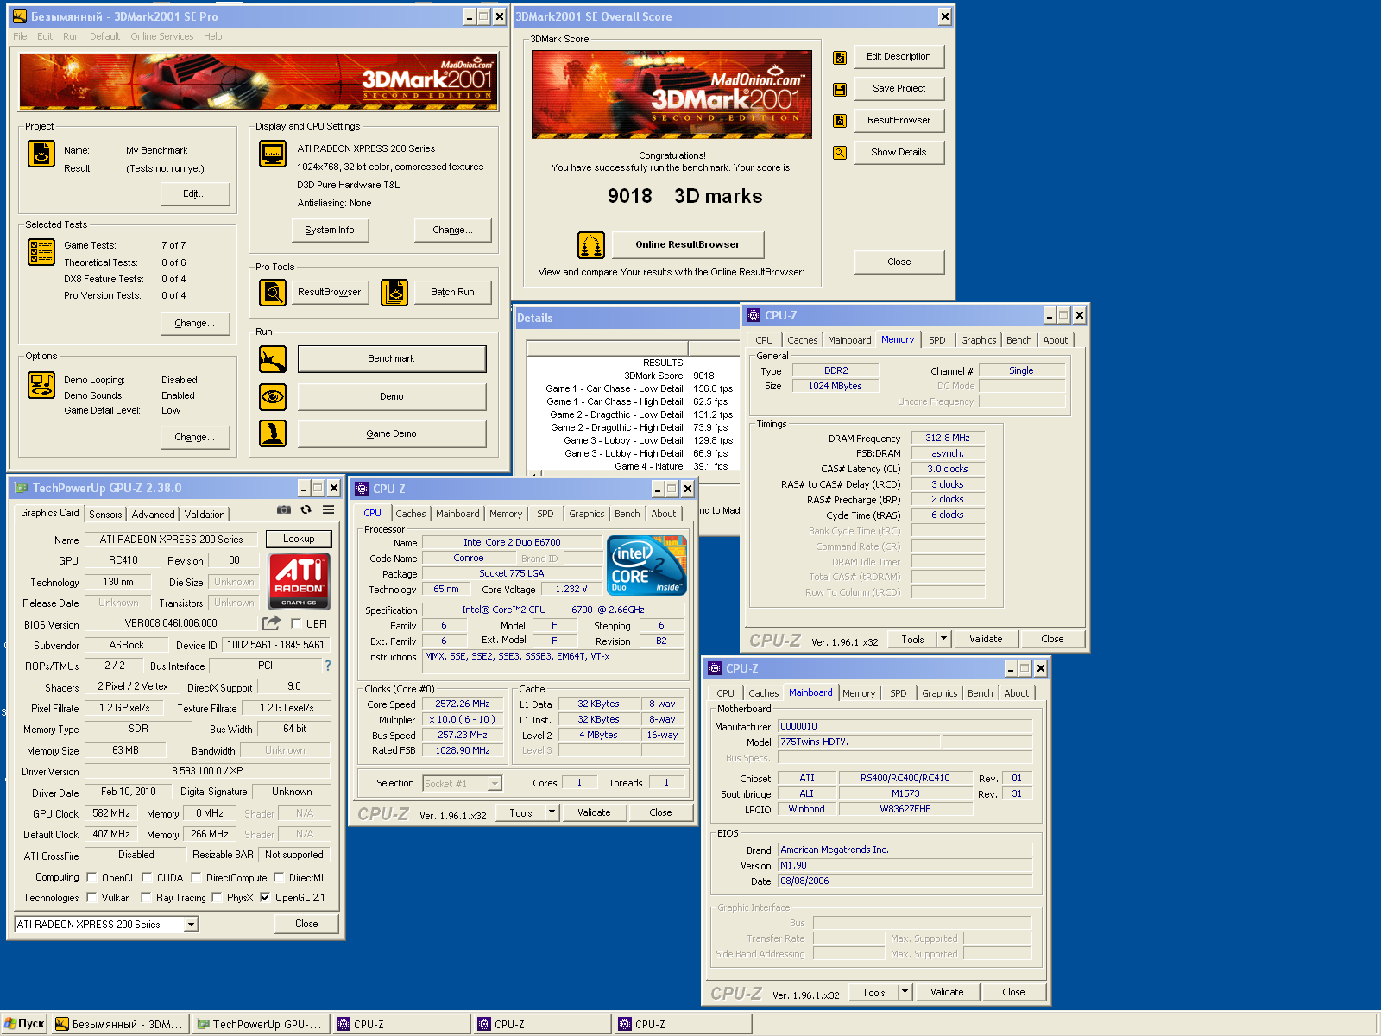Open the Online Services menu
This screenshot has width=1381, height=1036.
(x=162, y=36)
